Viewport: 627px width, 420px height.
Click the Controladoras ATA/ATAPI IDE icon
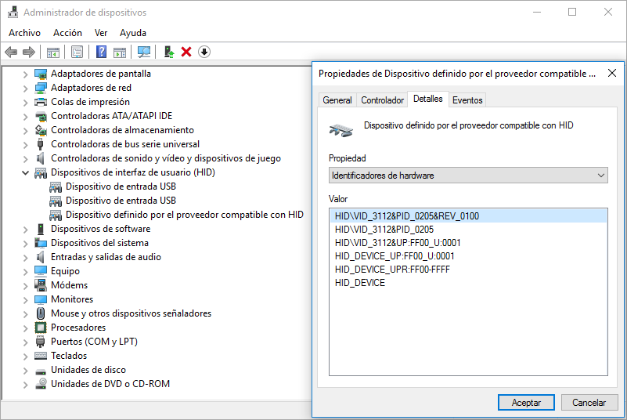click(x=41, y=116)
